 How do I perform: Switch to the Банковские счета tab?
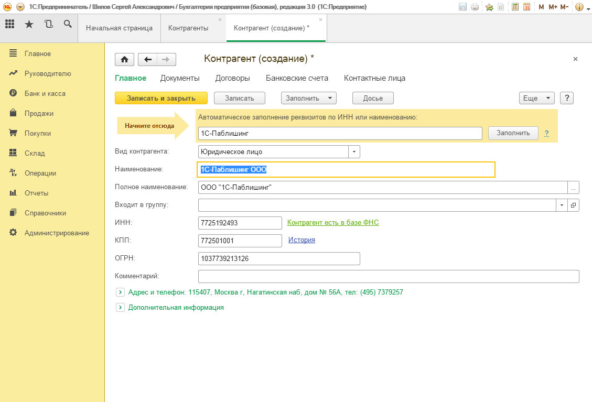coord(297,78)
